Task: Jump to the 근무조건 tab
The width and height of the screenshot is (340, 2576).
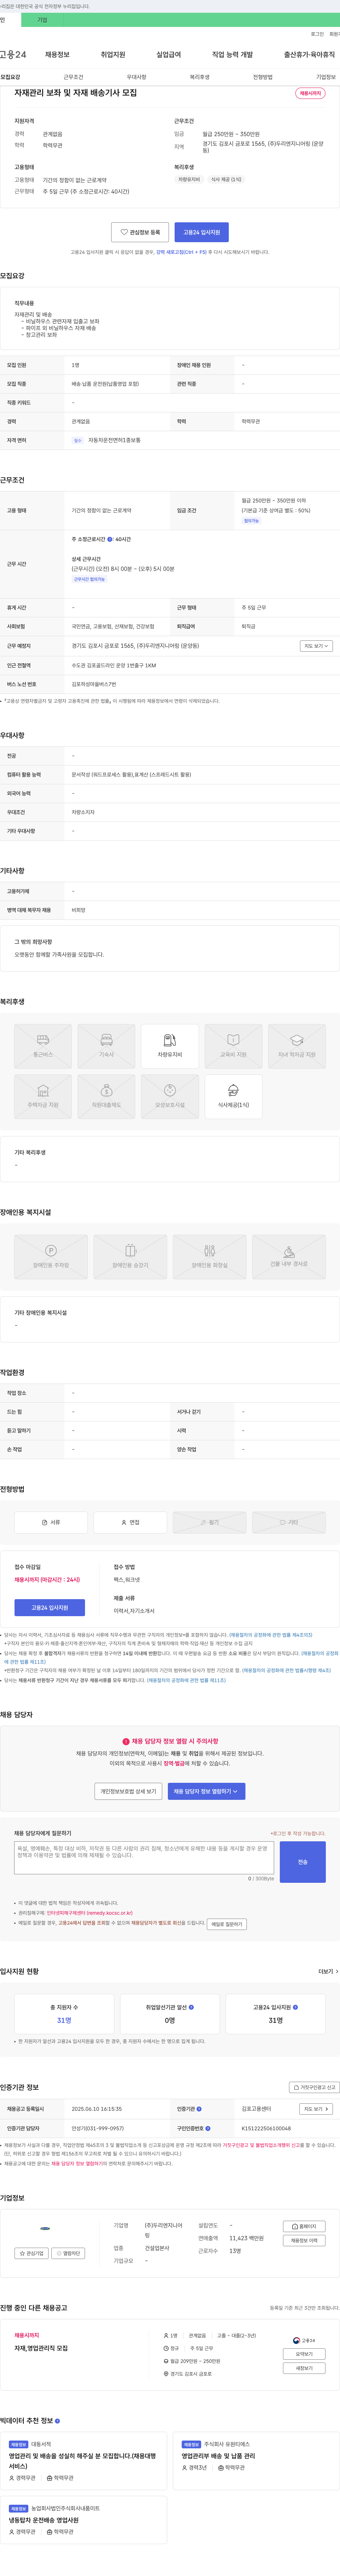Action: (73, 77)
